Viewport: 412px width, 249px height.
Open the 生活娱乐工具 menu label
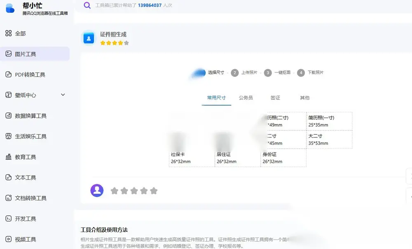coord(31,137)
